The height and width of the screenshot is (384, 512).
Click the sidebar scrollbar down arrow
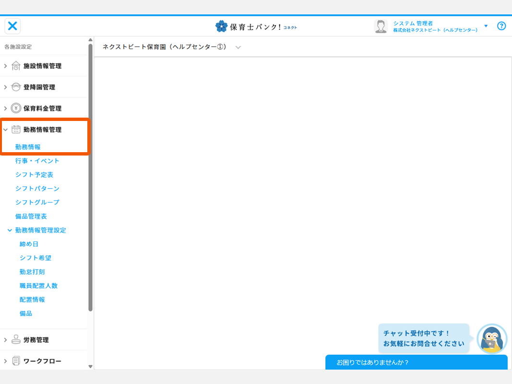pos(90,366)
